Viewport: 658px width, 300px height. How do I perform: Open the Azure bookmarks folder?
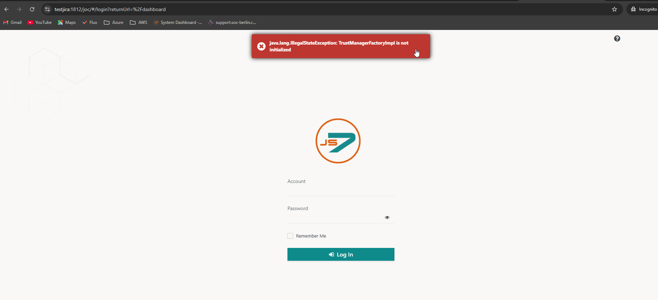(113, 22)
